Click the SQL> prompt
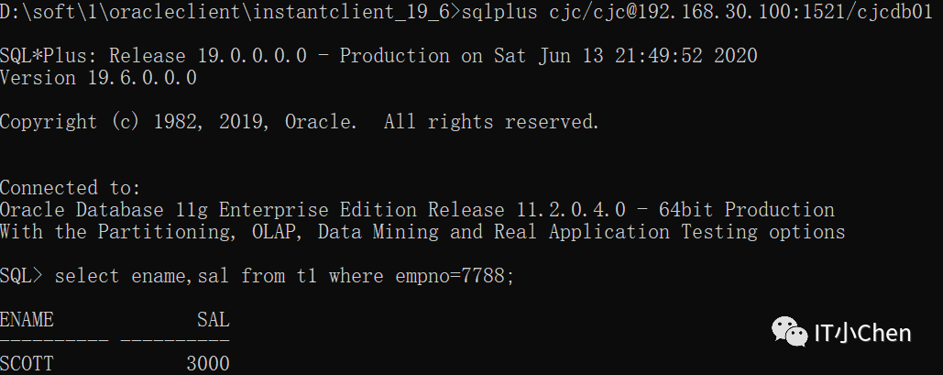Screen dimensions: 943x375 pos(22,276)
